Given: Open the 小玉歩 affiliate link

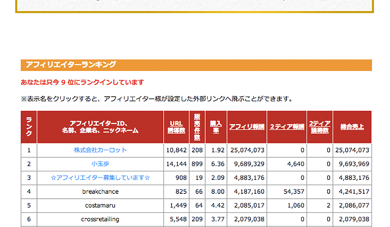Looking at the screenshot, I should pos(100,164).
